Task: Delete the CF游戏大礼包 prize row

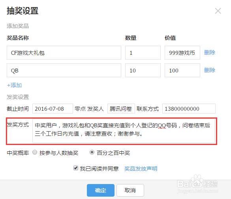Action: tap(210, 52)
